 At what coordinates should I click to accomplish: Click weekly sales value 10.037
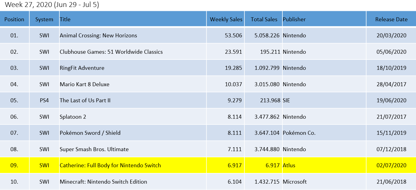point(233,84)
